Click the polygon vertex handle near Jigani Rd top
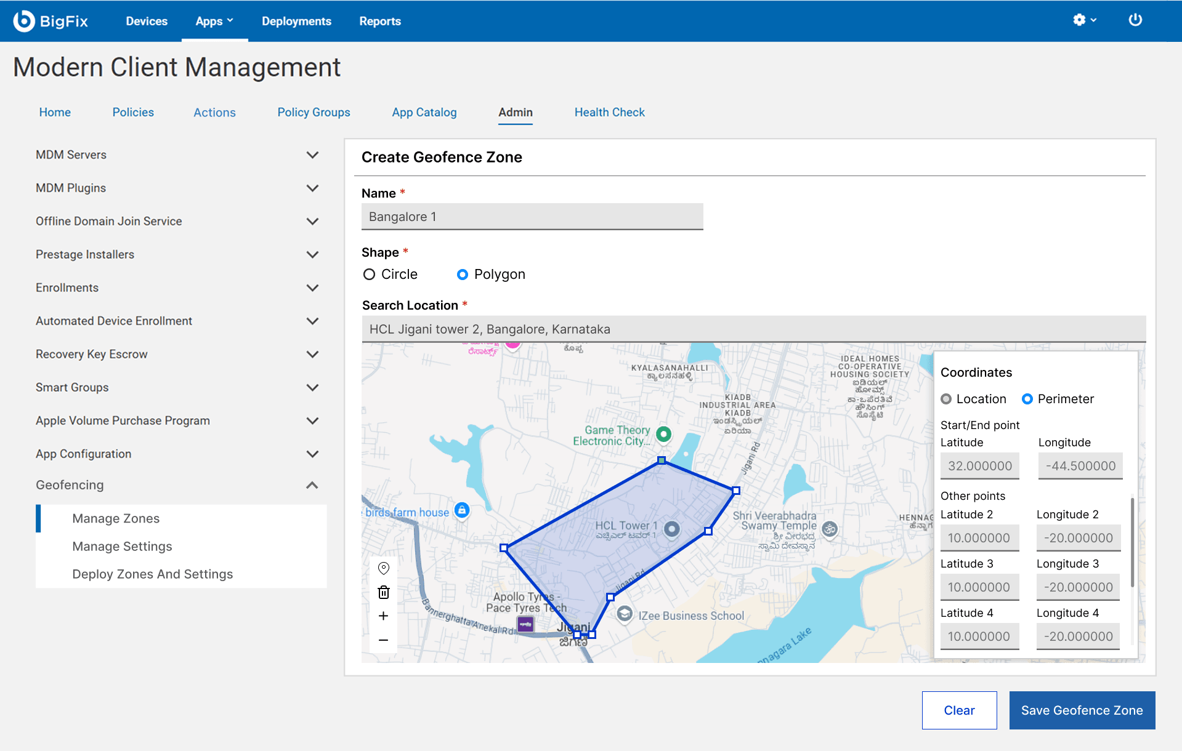1182x751 pixels. coord(736,491)
